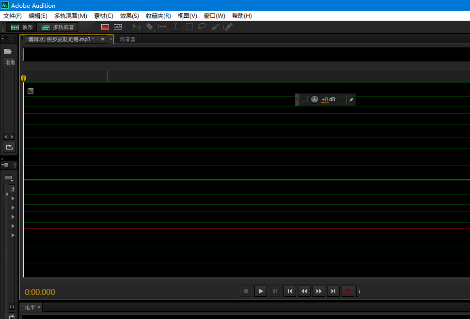Toggle the waveform display view
The height and width of the screenshot is (319, 470).
point(117,27)
